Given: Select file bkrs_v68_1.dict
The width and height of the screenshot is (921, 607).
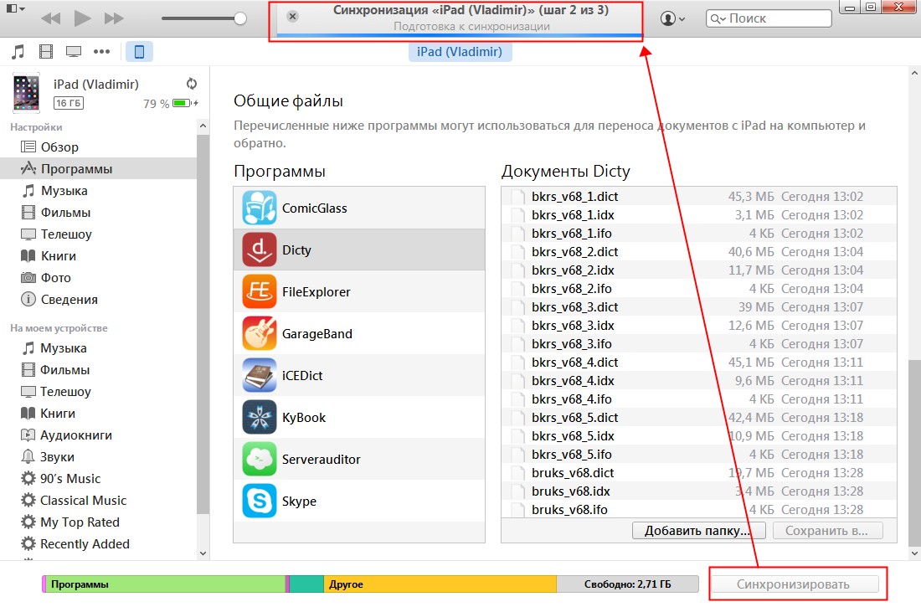Looking at the screenshot, I should (699, 196).
